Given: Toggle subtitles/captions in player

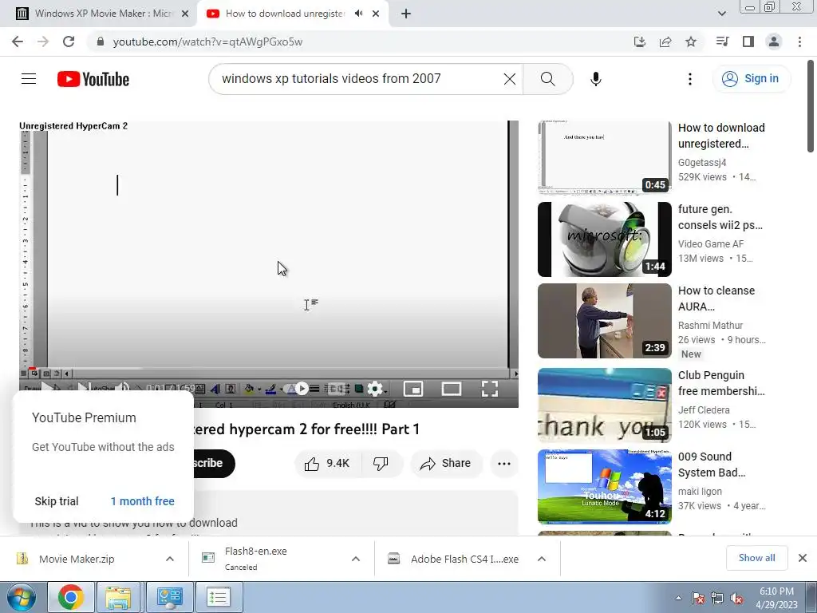Looking at the screenshot, I should pyautogui.click(x=337, y=389).
